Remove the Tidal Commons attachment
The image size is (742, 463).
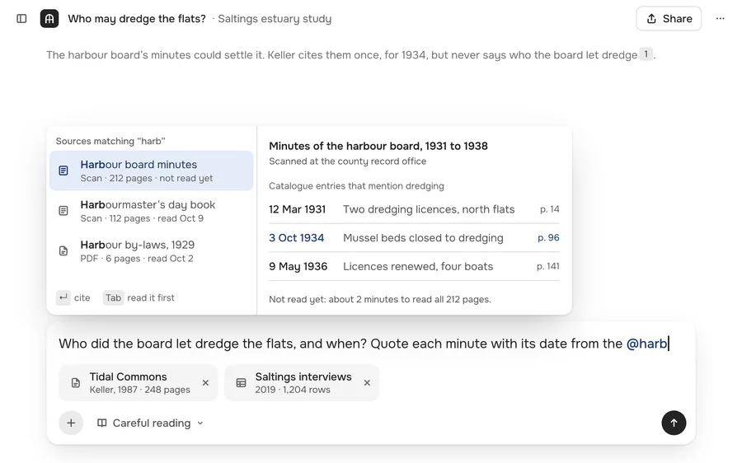click(205, 382)
